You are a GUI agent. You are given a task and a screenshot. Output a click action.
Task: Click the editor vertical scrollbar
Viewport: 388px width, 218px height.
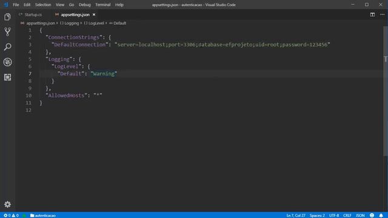[386, 90]
